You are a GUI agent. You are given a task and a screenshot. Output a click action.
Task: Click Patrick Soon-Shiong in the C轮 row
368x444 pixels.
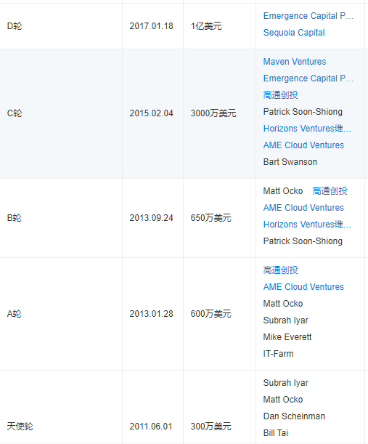(x=303, y=112)
